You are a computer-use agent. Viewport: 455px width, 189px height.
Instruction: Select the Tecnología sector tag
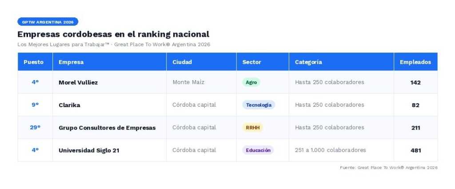259,105
